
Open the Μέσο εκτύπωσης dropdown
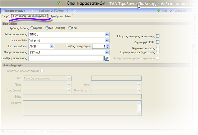point(107,34)
